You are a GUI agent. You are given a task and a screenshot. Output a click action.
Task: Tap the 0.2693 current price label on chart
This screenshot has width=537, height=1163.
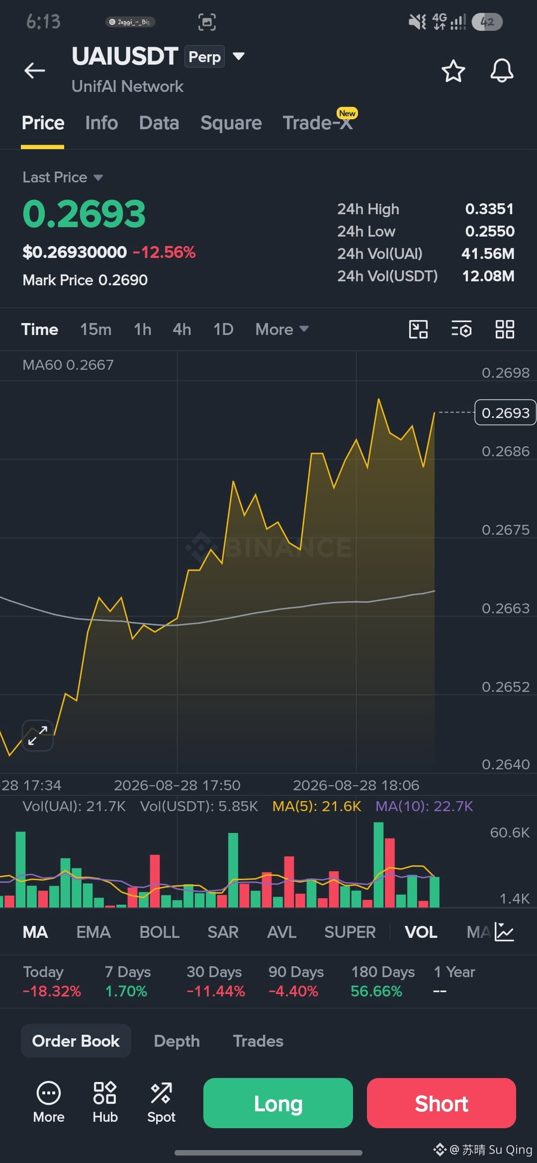(x=505, y=413)
